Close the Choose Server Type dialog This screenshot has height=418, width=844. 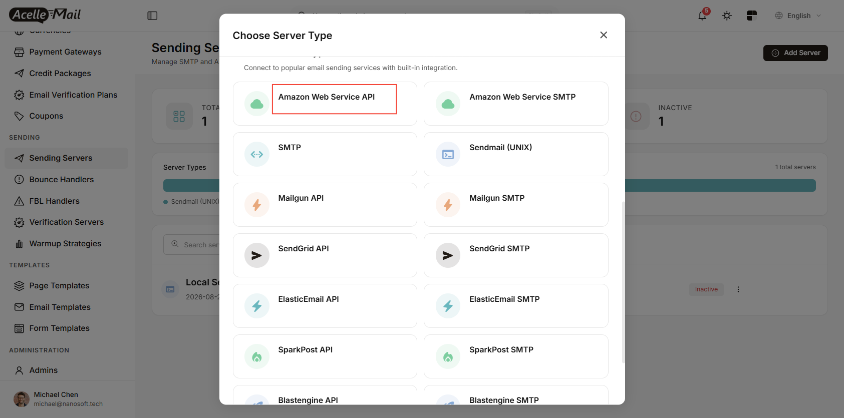coord(604,35)
